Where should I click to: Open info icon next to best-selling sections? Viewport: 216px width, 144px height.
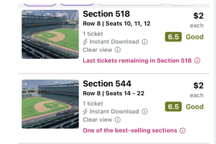pos(182,131)
